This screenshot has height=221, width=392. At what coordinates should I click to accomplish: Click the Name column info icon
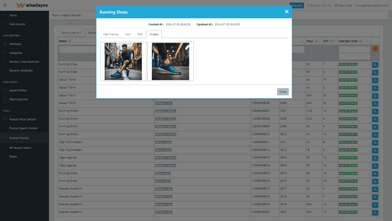70,41
